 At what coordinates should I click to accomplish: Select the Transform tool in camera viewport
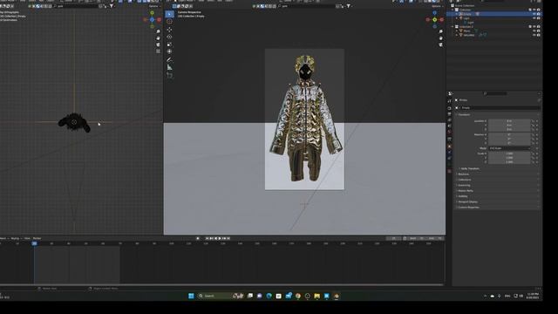pyautogui.click(x=169, y=51)
